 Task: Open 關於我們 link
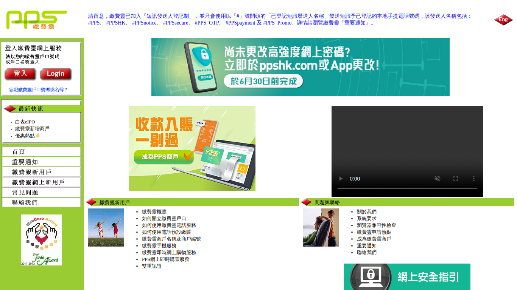367,212
